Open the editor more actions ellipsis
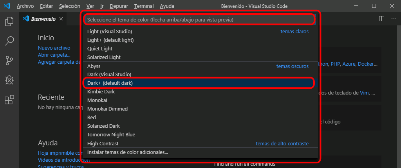This screenshot has height=168, width=401. tap(394, 19)
